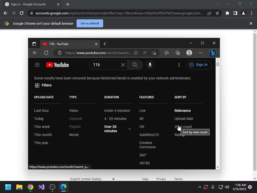
Task: Enable 360° feature filter
Action: (x=143, y=155)
